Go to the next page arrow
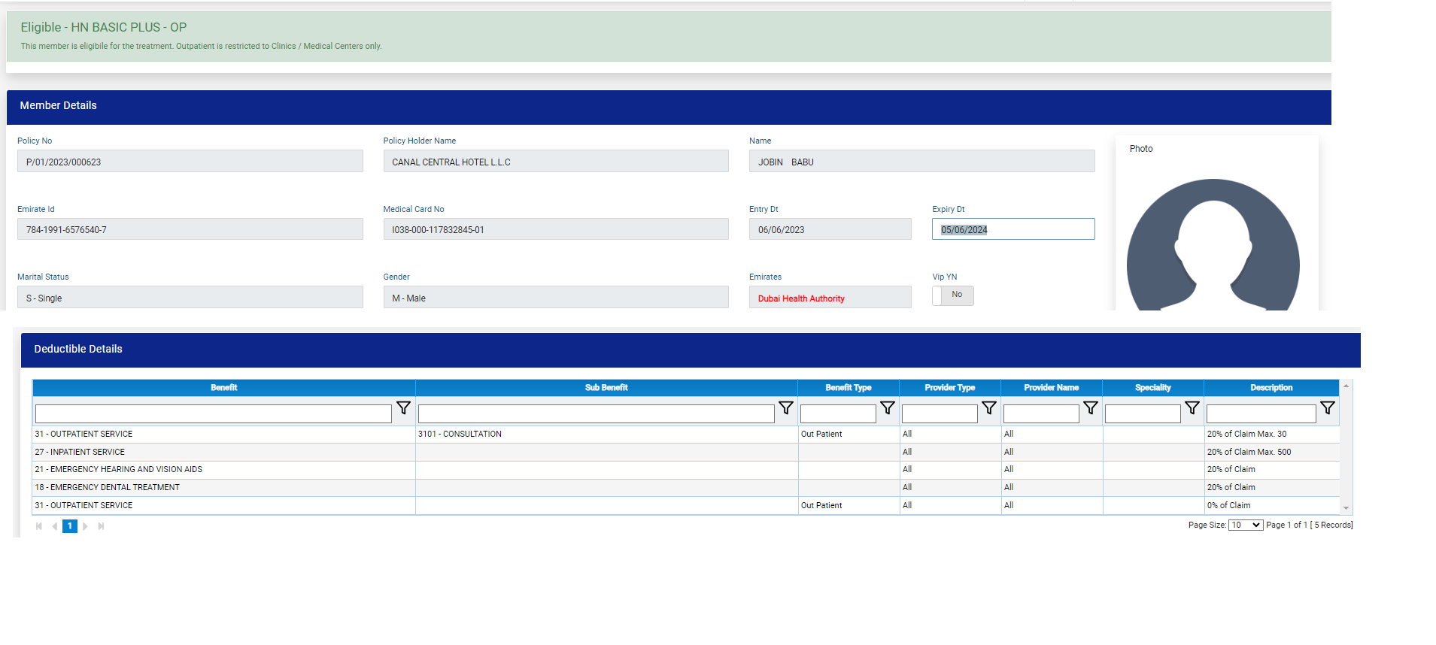This screenshot has width=1436, height=645. 85,526
